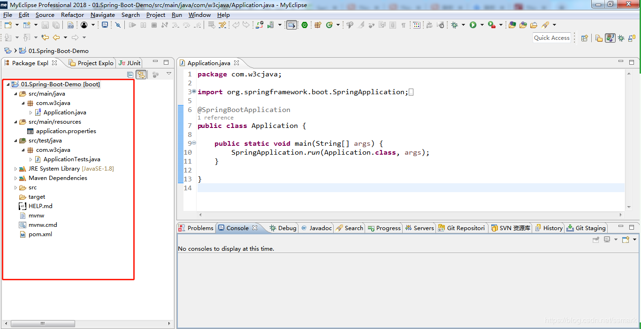The image size is (641, 329).
Task: Expand the Maven Dependencies node
Action: (x=16, y=178)
